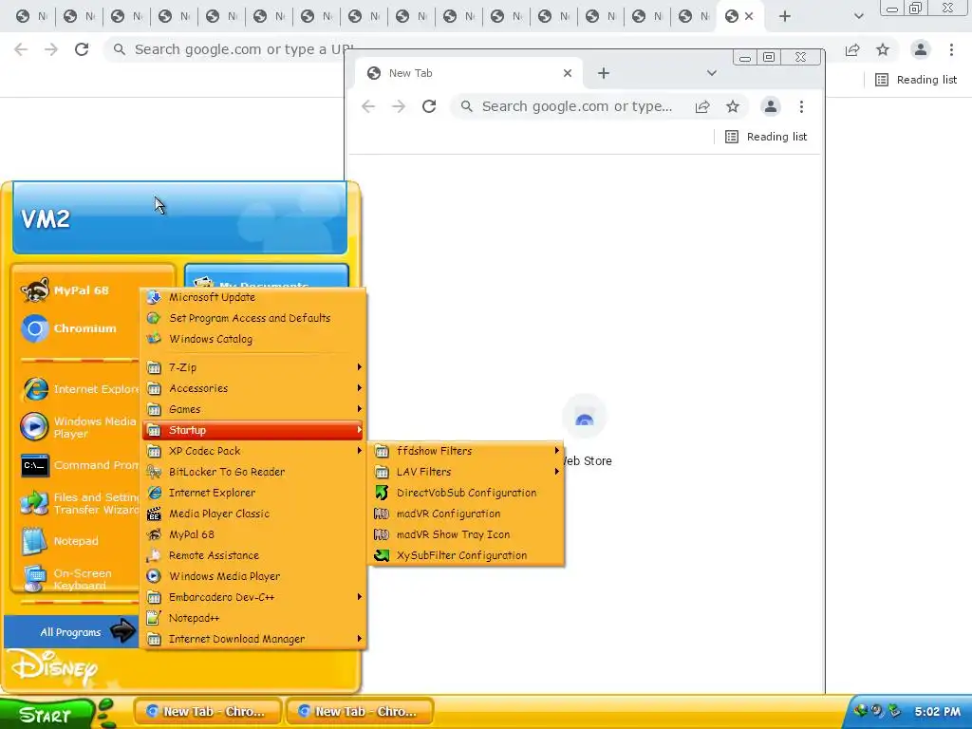
Task: Open madVR Configuration
Action: 467,514
